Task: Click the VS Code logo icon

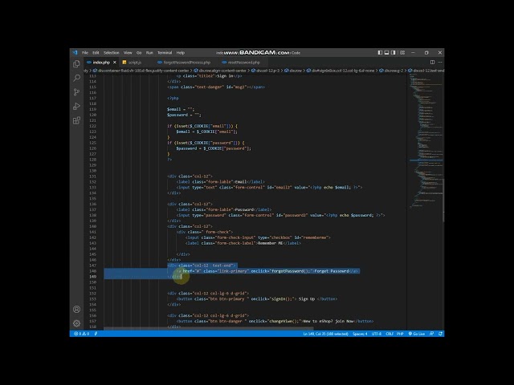Action: (x=75, y=52)
